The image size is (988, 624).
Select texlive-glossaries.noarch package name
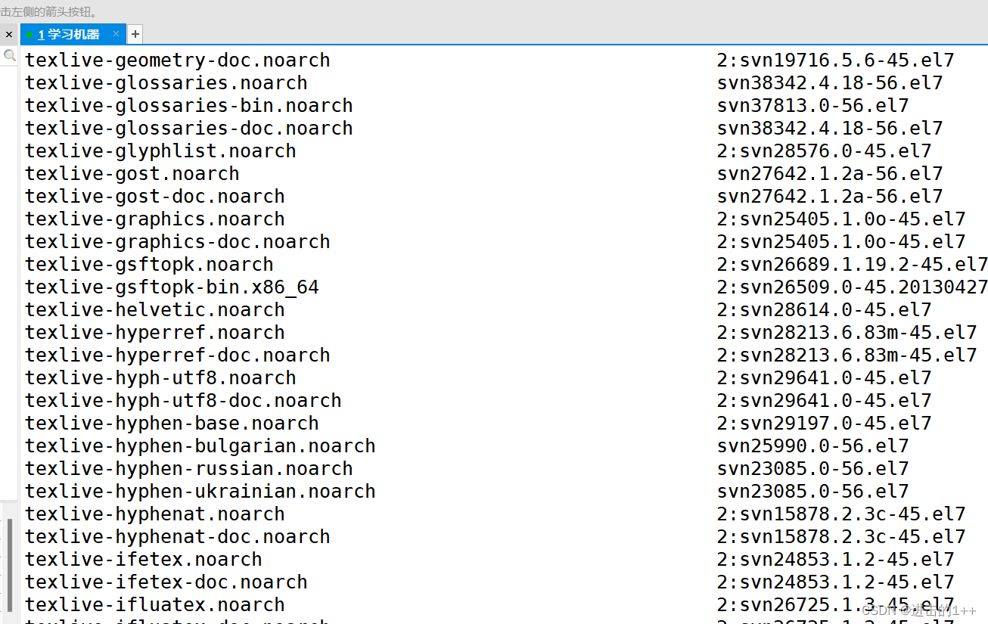click(x=166, y=83)
